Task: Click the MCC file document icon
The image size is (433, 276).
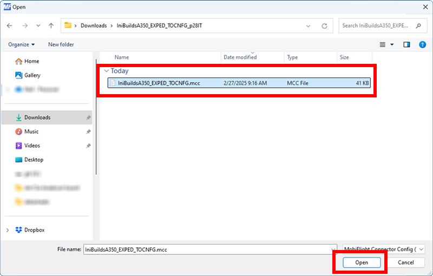Action: pyautogui.click(x=113, y=83)
